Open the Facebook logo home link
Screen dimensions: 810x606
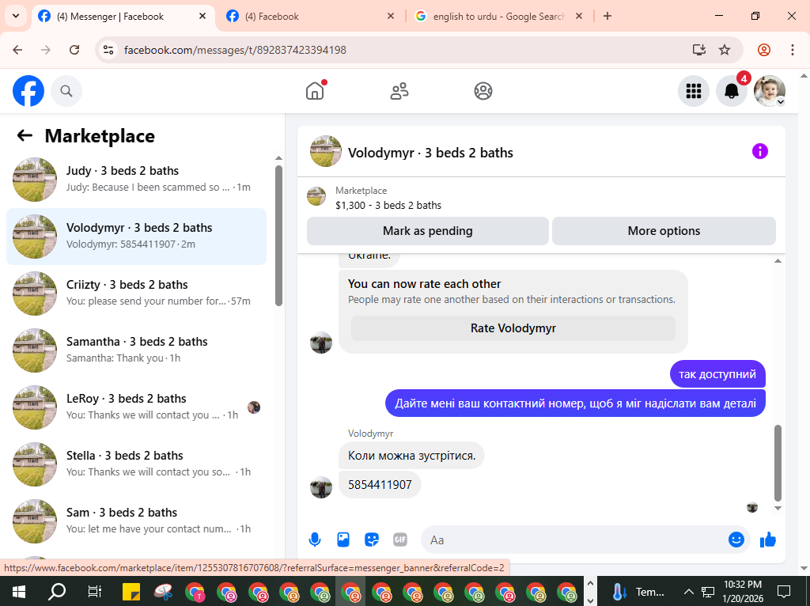(28, 91)
